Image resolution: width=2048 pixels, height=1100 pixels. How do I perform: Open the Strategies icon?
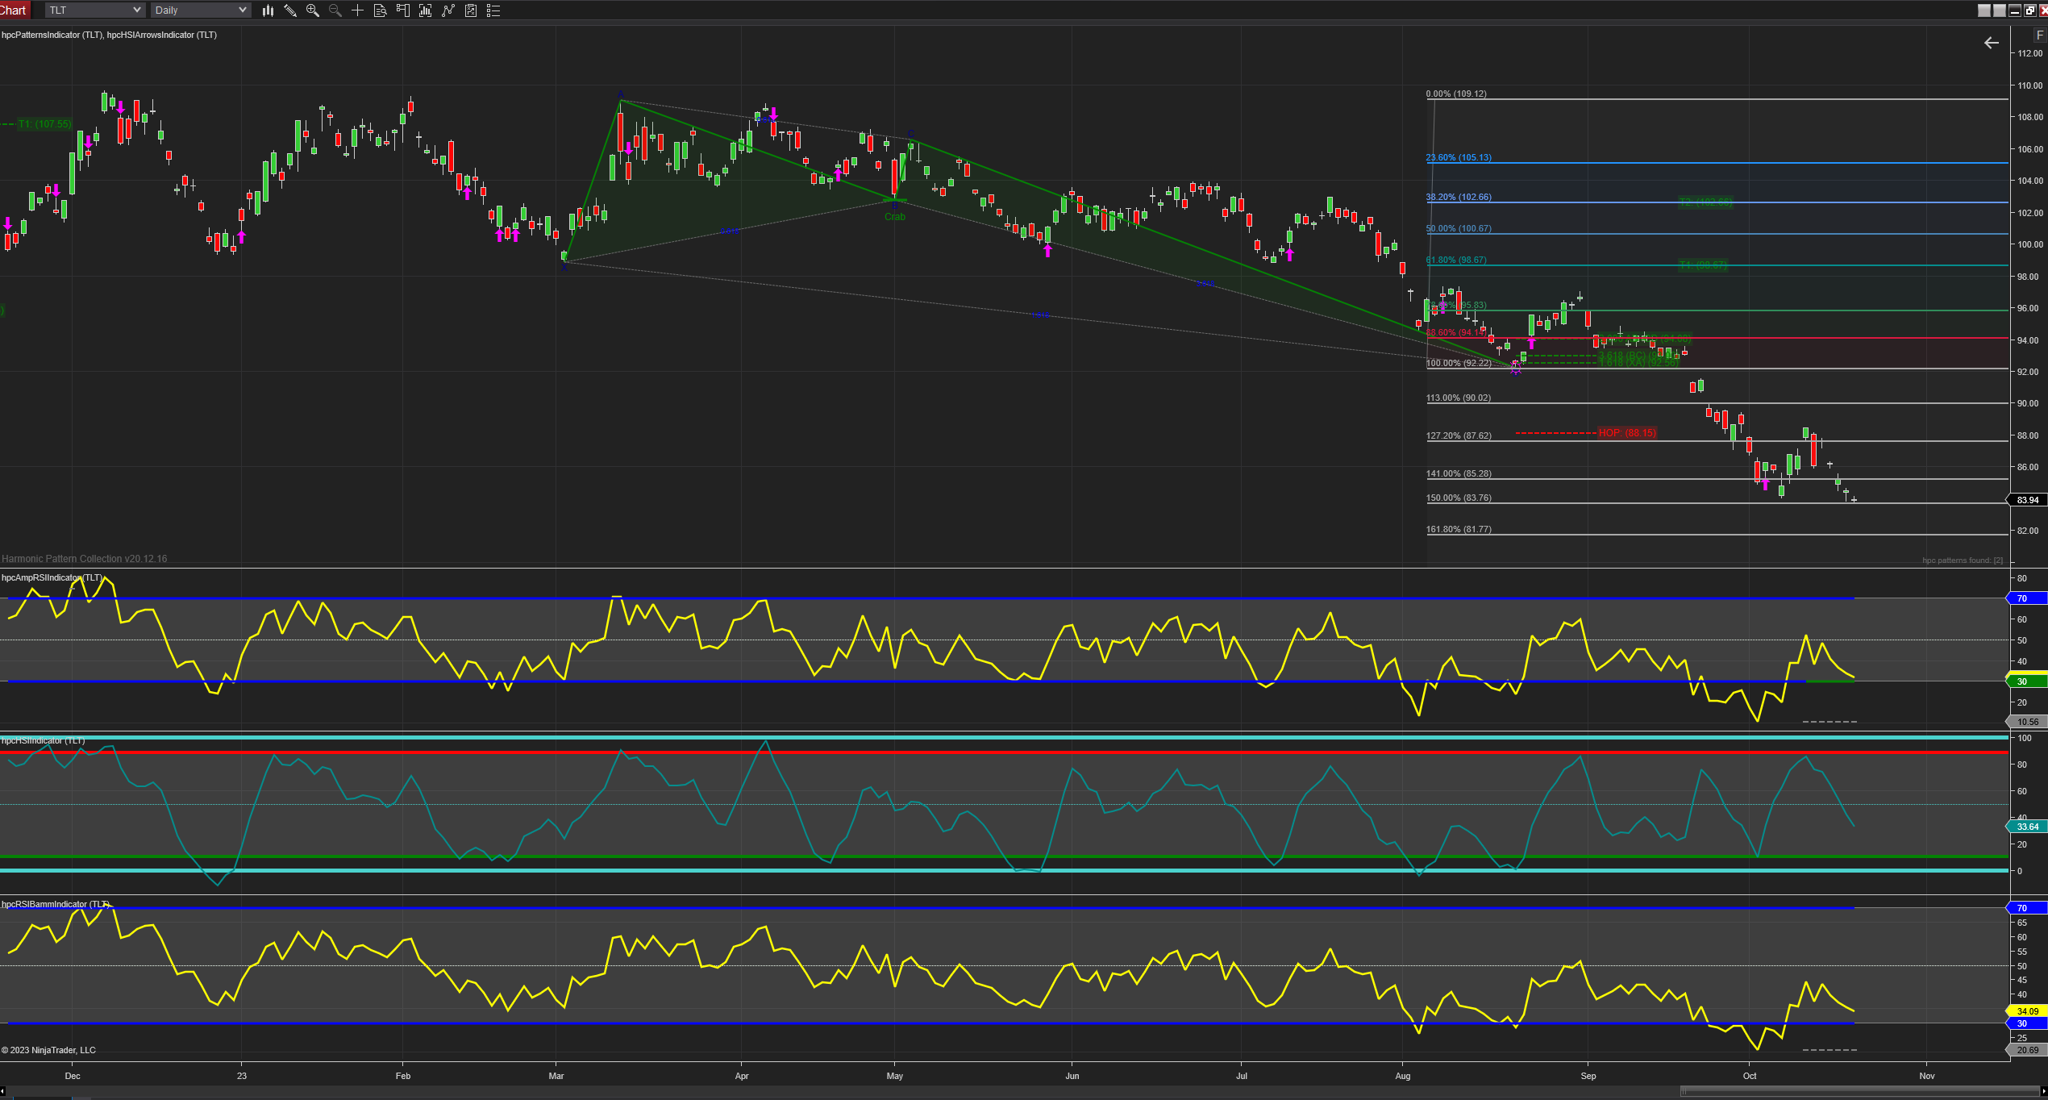tap(471, 10)
